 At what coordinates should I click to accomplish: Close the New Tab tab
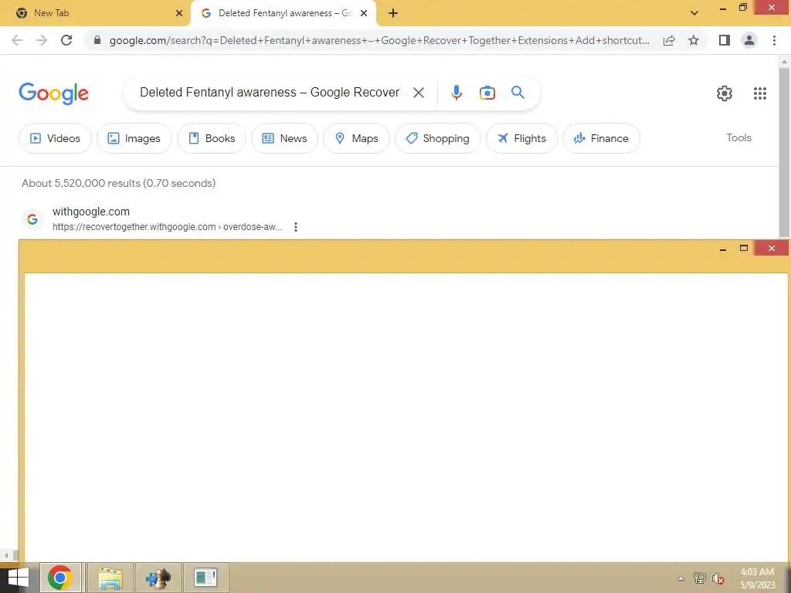point(179,13)
